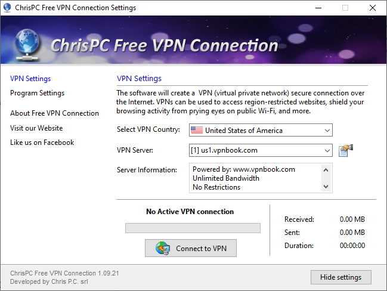This screenshot has height=291, width=387.
Task: Close the VPN Connection Settings window
Action: pos(373,8)
